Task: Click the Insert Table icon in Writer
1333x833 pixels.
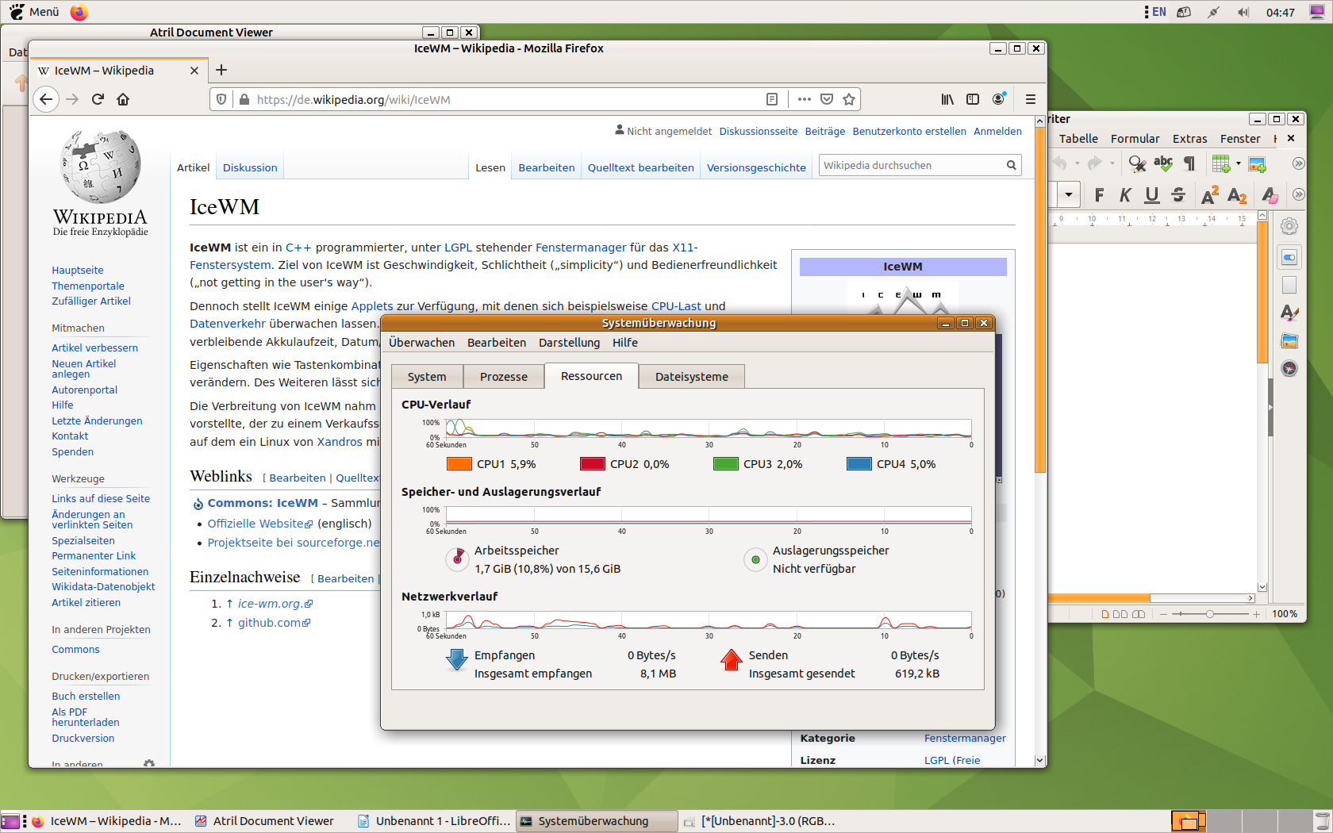Action: [1220, 163]
